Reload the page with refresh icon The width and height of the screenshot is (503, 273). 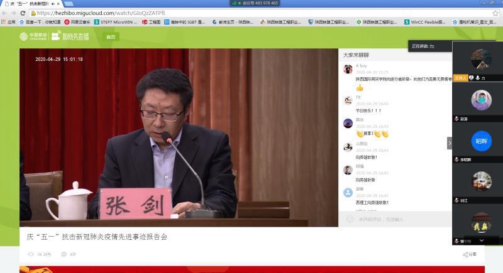click(23, 13)
